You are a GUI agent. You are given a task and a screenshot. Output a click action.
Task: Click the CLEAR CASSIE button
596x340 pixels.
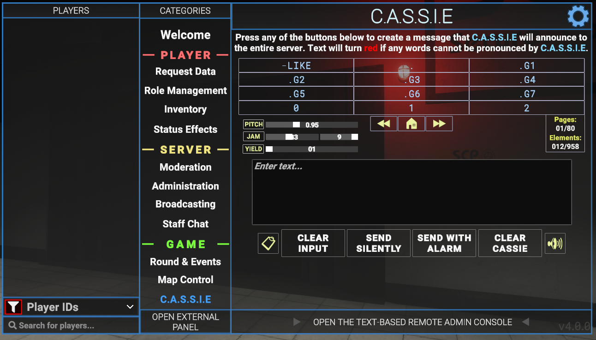510,243
